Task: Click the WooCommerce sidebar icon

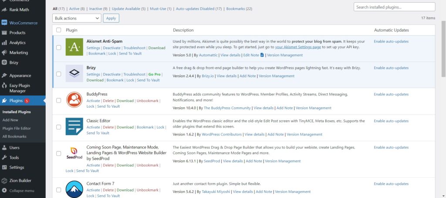Action: click(x=4, y=23)
